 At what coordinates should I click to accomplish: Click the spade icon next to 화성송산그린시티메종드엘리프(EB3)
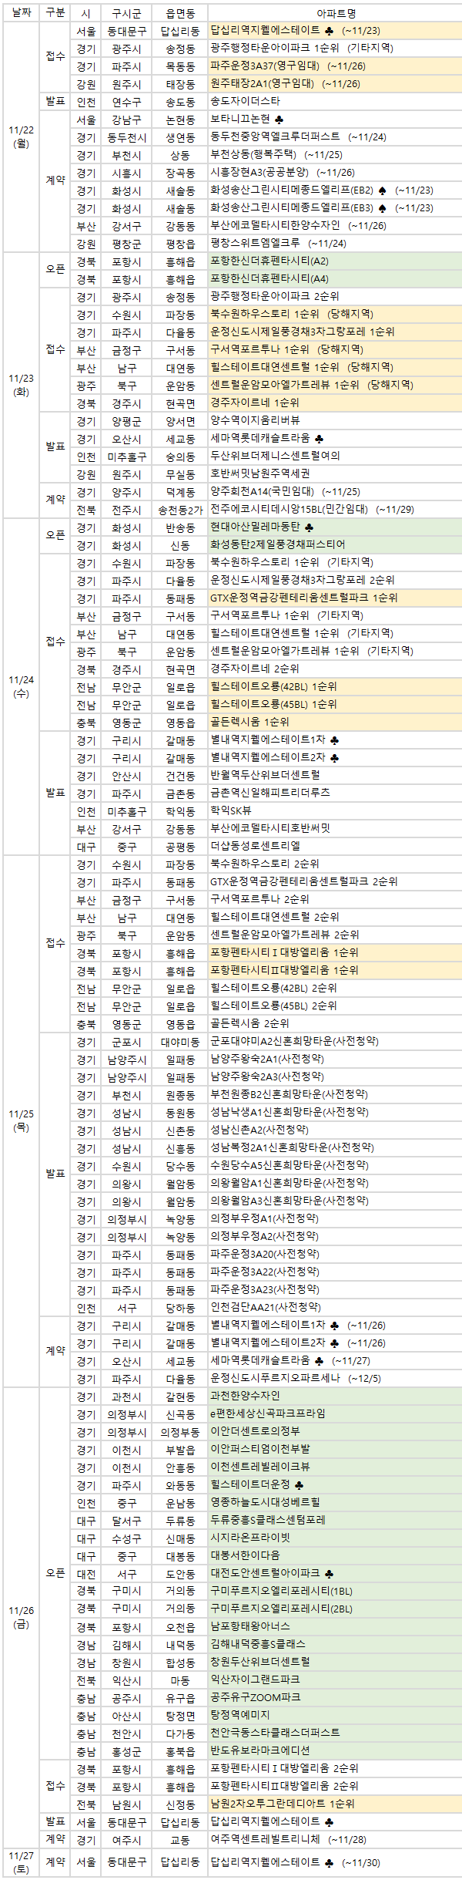pos(383,208)
